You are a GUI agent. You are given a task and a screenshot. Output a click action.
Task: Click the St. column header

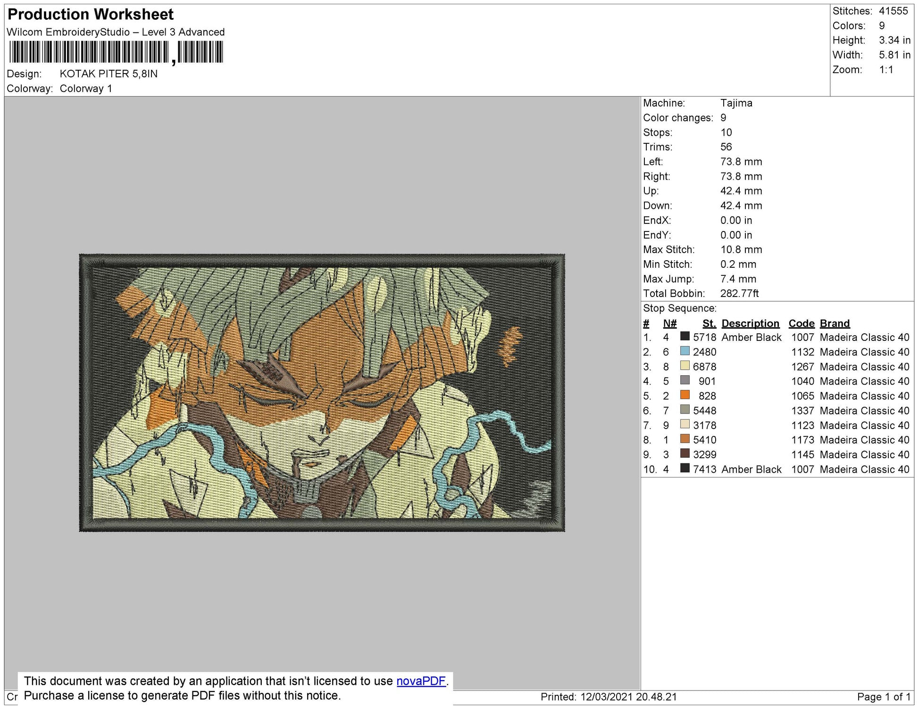pyautogui.click(x=709, y=323)
